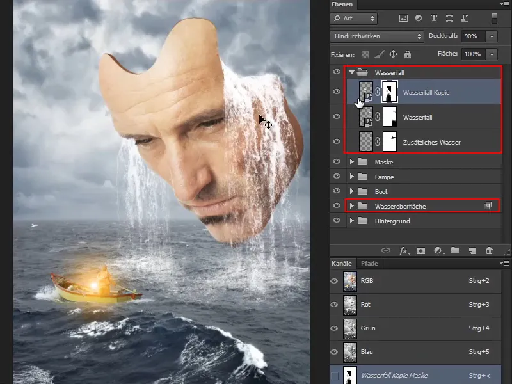Add layer mask button

click(420, 251)
